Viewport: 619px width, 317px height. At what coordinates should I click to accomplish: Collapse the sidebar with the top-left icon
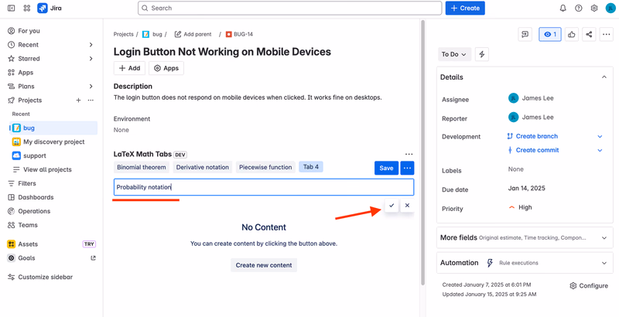click(x=12, y=8)
